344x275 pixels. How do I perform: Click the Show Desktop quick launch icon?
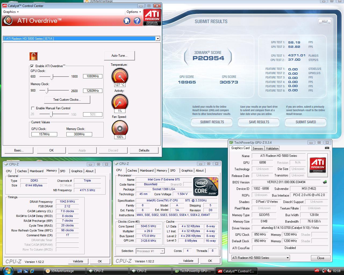tap(19, 271)
